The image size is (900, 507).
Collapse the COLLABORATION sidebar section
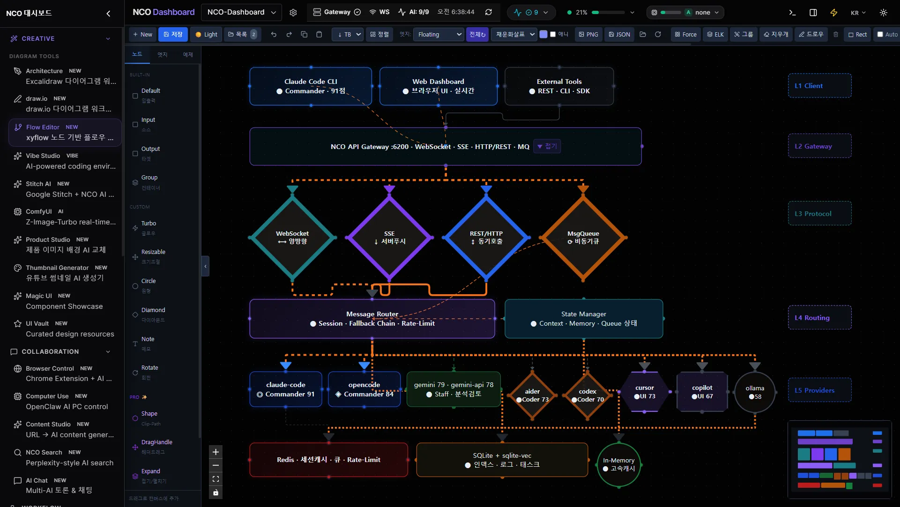coord(108,351)
